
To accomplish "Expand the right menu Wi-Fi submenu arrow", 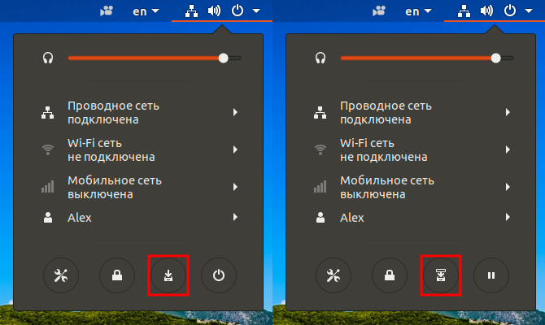I will click(x=508, y=149).
